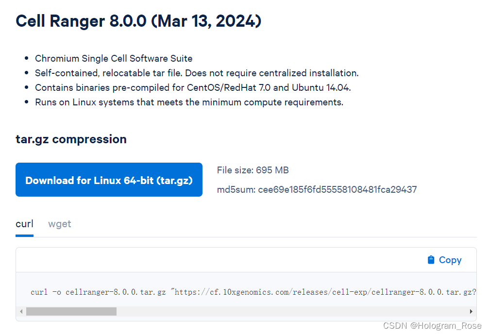Click the Cell Ranger 8.0.0 heading
This screenshot has width=489, height=335.
point(138,21)
